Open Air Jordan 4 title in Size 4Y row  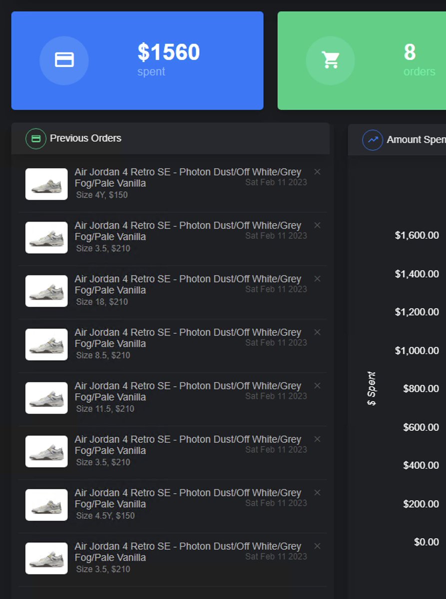point(188,177)
